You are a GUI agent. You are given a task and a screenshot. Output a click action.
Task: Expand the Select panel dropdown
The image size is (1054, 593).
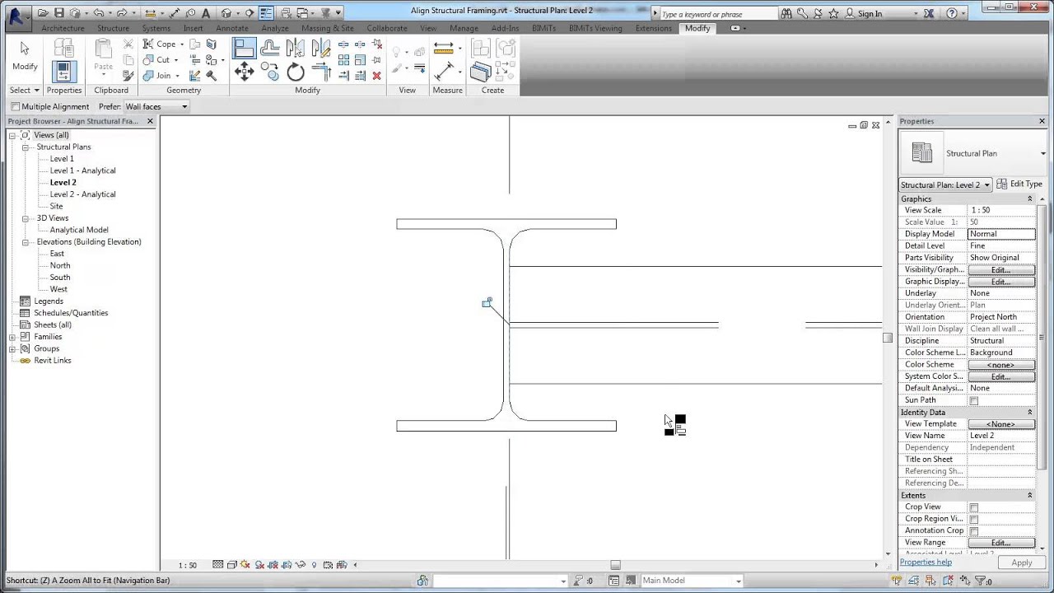pyautogui.click(x=25, y=90)
